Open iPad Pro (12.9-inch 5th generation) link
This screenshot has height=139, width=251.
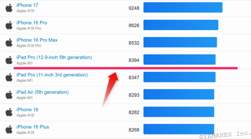[54, 57]
